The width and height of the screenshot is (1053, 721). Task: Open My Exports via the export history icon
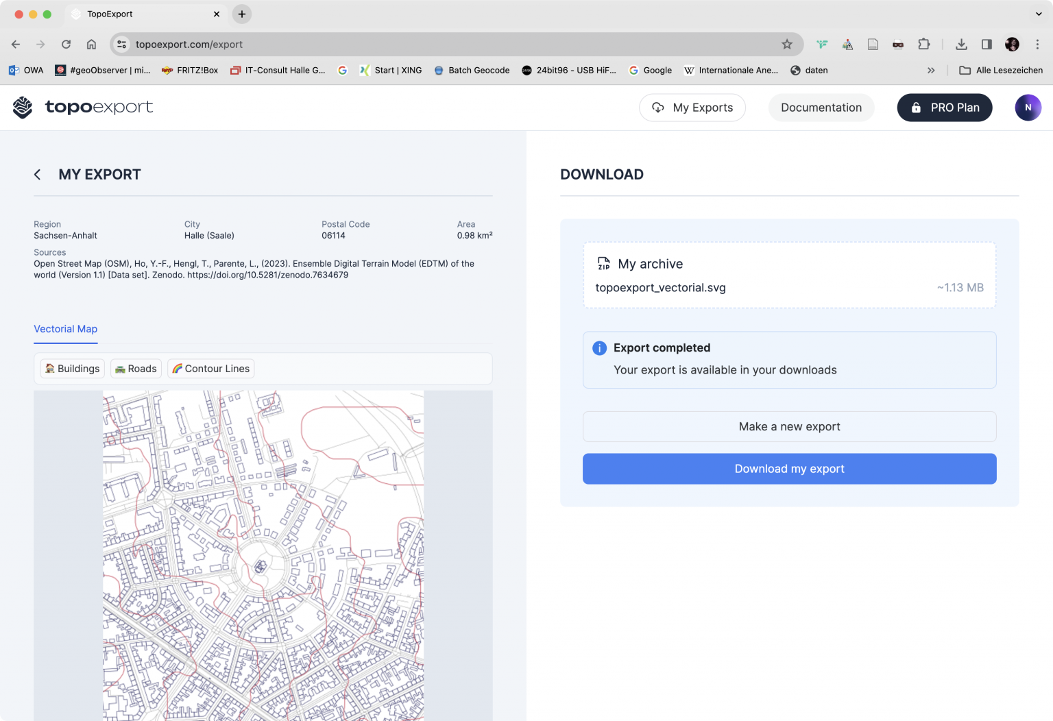coord(658,108)
